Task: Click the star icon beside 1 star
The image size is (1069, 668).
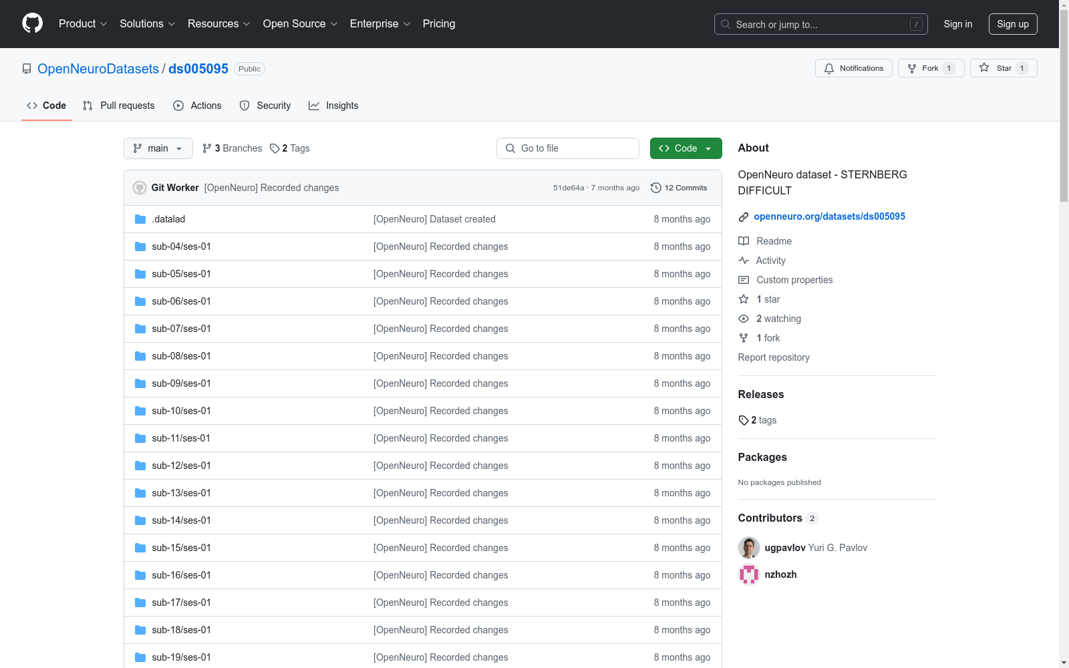Action: tap(744, 299)
